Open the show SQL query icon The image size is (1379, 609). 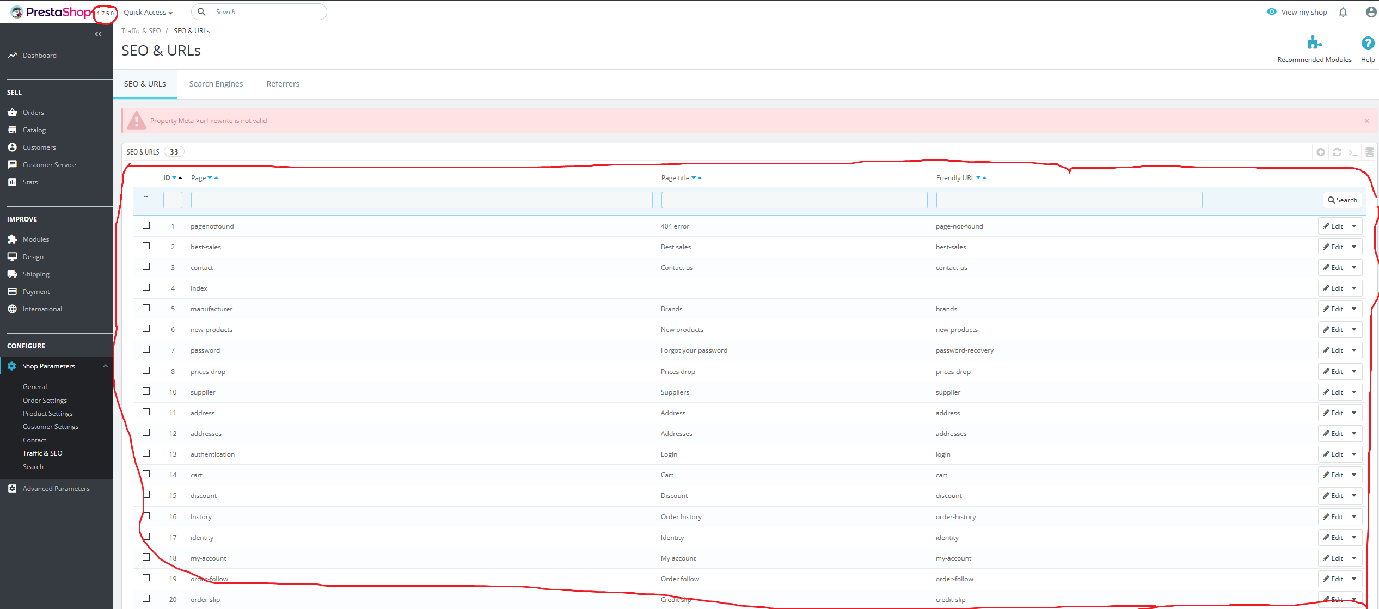point(1353,152)
